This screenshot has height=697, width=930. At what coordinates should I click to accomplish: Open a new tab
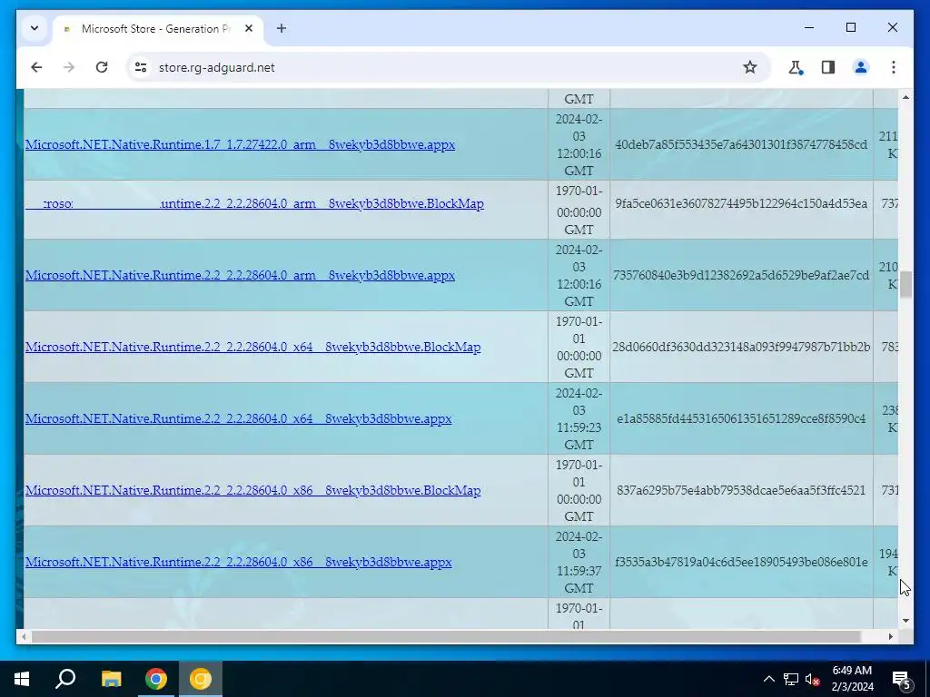(x=282, y=28)
